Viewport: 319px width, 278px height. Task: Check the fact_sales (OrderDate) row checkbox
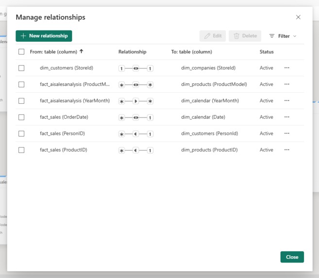pyautogui.click(x=21, y=117)
